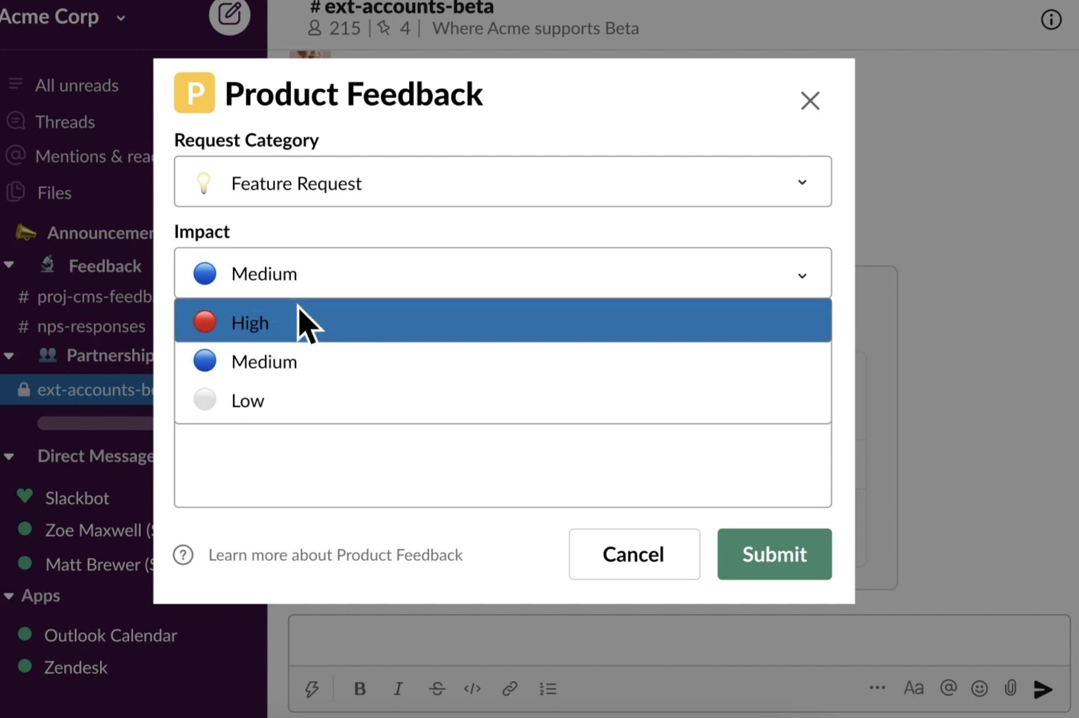Open #proj-cms-feedback channel
1079x718 pixels.
tap(85, 297)
